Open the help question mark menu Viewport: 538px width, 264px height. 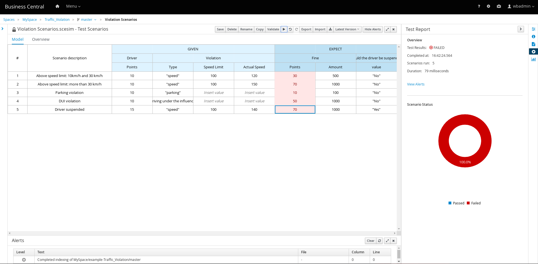[x=479, y=6]
